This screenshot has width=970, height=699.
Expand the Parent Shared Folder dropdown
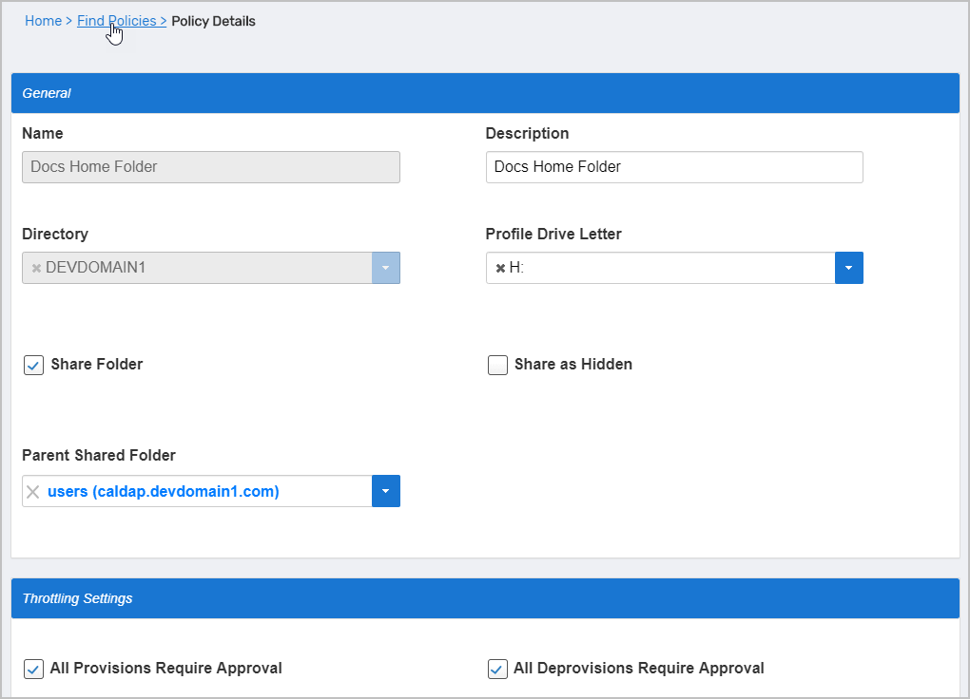point(385,491)
